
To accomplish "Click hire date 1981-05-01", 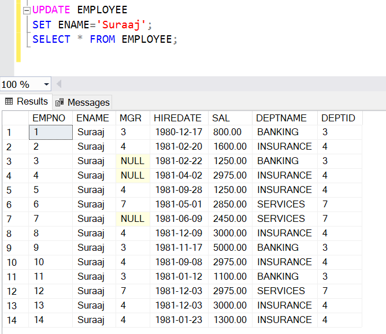I will pyautogui.click(x=179, y=205).
